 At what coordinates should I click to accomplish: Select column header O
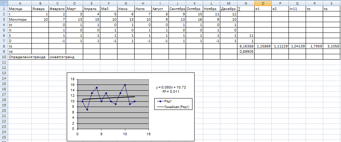[x=263, y=4]
